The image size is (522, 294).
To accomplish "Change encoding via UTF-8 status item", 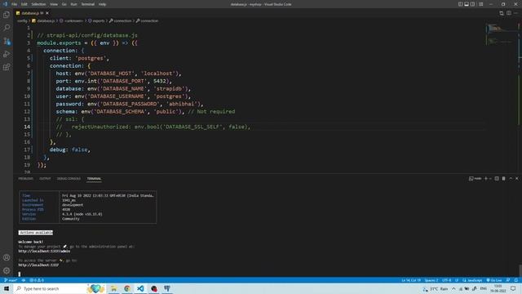I will [x=446, y=280].
